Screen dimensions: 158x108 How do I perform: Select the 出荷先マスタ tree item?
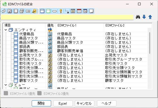30,55
